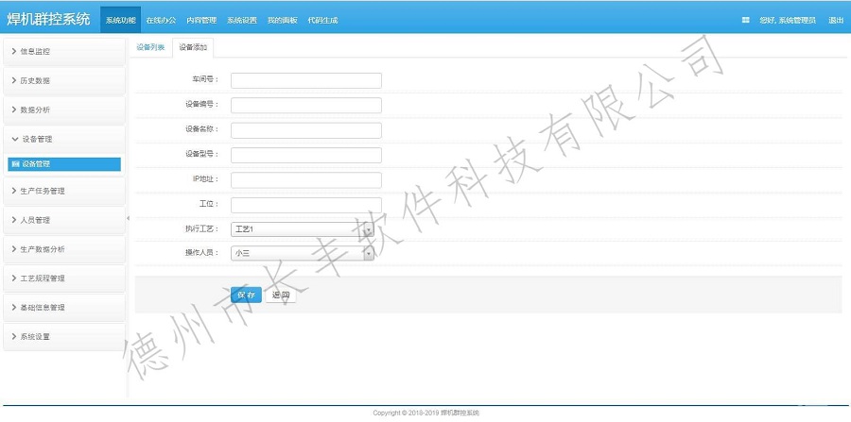Click the grid layout icon in header
This screenshot has height=422, width=851.
(745, 20)
